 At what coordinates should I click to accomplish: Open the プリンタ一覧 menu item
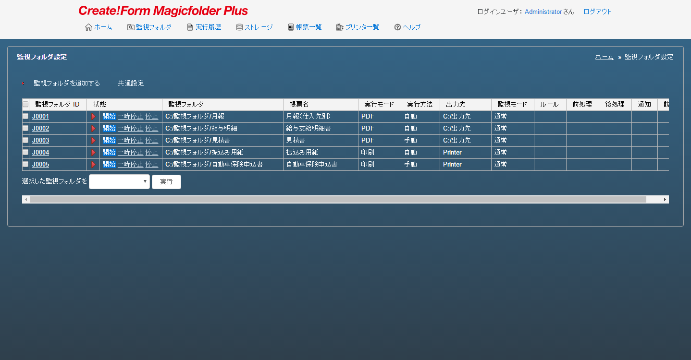(x=362, y=27)
